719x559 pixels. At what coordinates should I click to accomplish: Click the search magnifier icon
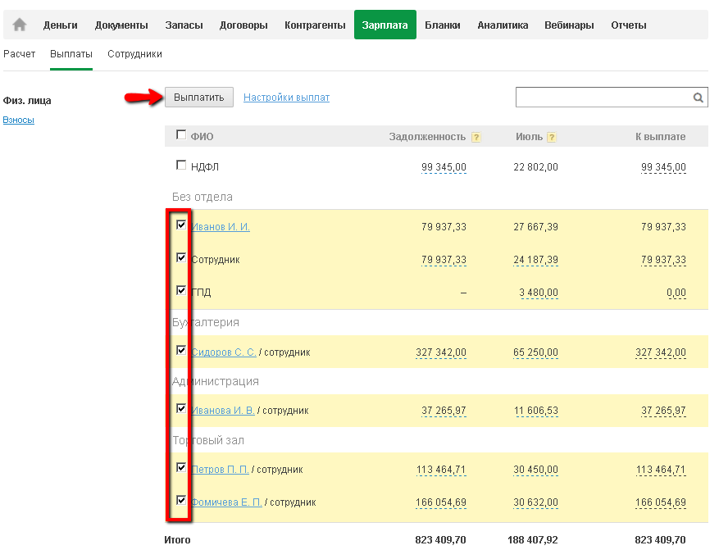click(699, 98)
